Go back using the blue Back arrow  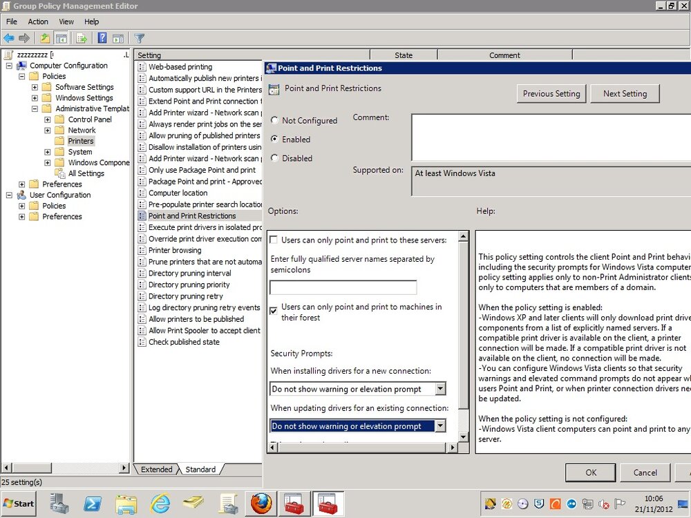[x=9, y=38]
